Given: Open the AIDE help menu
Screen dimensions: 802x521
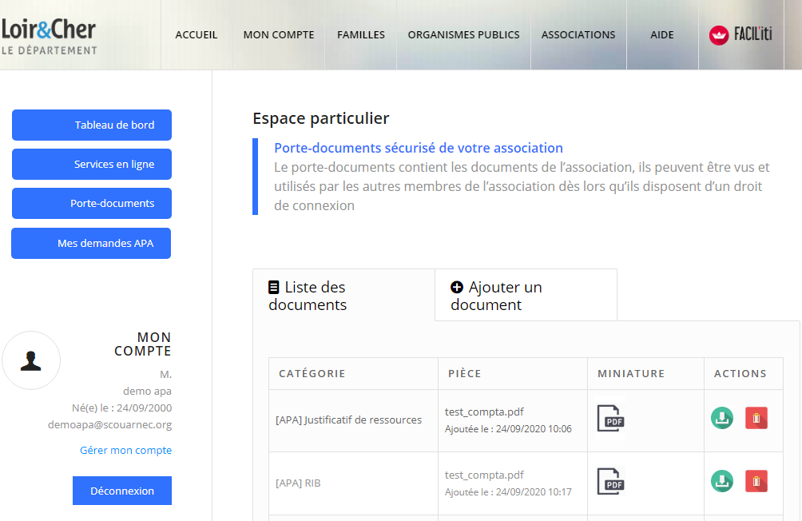Looking at the screenshot, I should click(x=662, y=35).
